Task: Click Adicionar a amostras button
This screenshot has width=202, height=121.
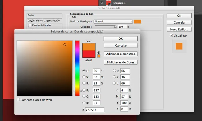Action: pos(121,54)
